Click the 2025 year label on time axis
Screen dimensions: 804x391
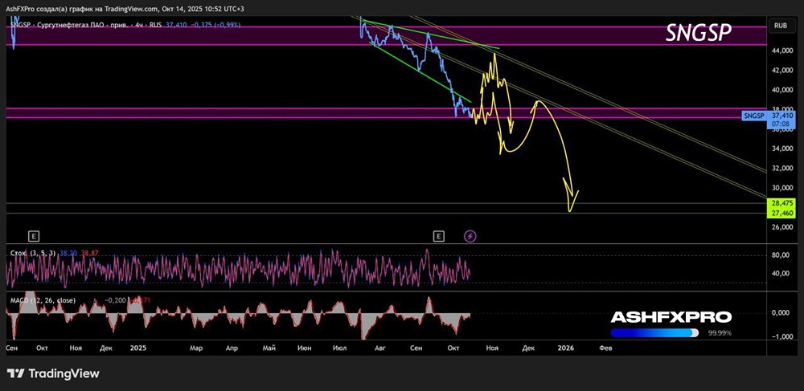pos(138,348)
